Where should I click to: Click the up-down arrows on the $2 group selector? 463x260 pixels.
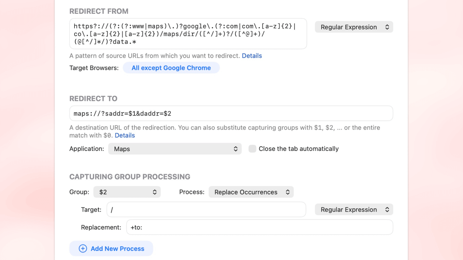click(x=154, y=192)
